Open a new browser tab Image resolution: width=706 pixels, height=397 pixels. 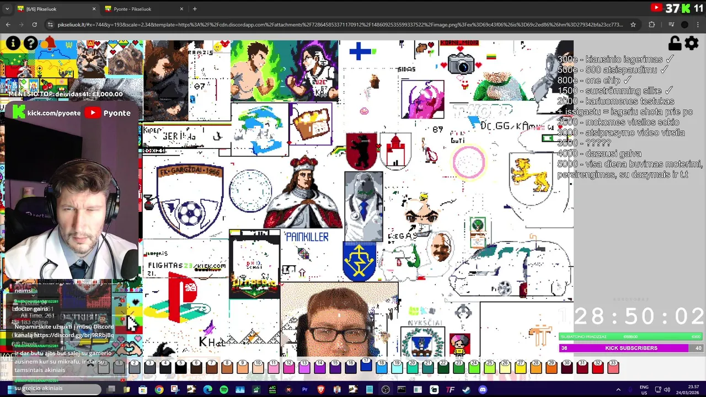[x=195, y=9]
